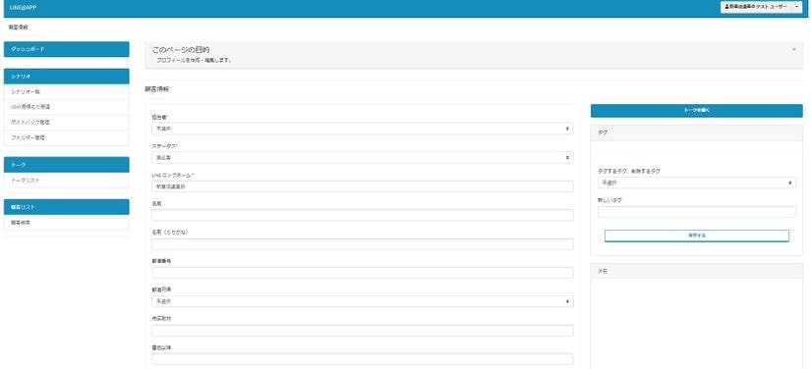Expand the ステータス select dropdown

363,157
